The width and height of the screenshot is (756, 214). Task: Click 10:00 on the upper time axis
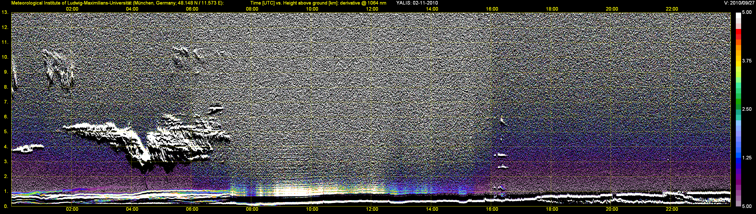pos(312,9)
